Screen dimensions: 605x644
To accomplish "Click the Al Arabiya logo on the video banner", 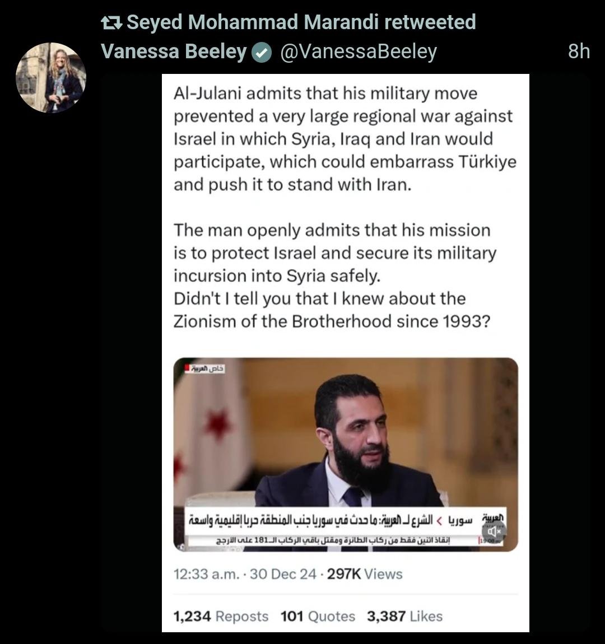I will [x=493, y=519].
